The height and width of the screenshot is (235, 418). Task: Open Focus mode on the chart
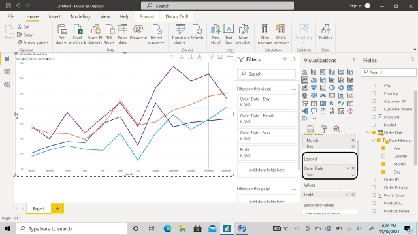click(x=221, y=57)
